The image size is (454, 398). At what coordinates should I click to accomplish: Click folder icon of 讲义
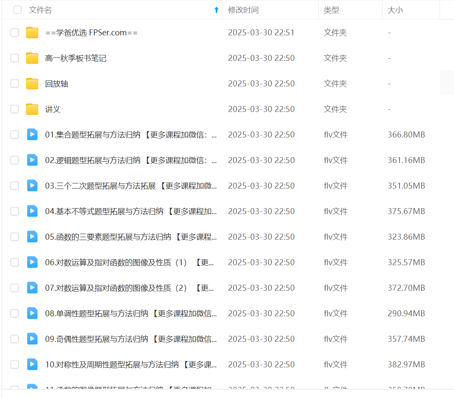point(32,109)
